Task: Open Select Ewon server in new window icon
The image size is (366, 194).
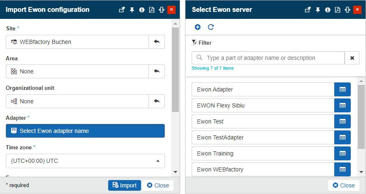Action: [308, 10]
